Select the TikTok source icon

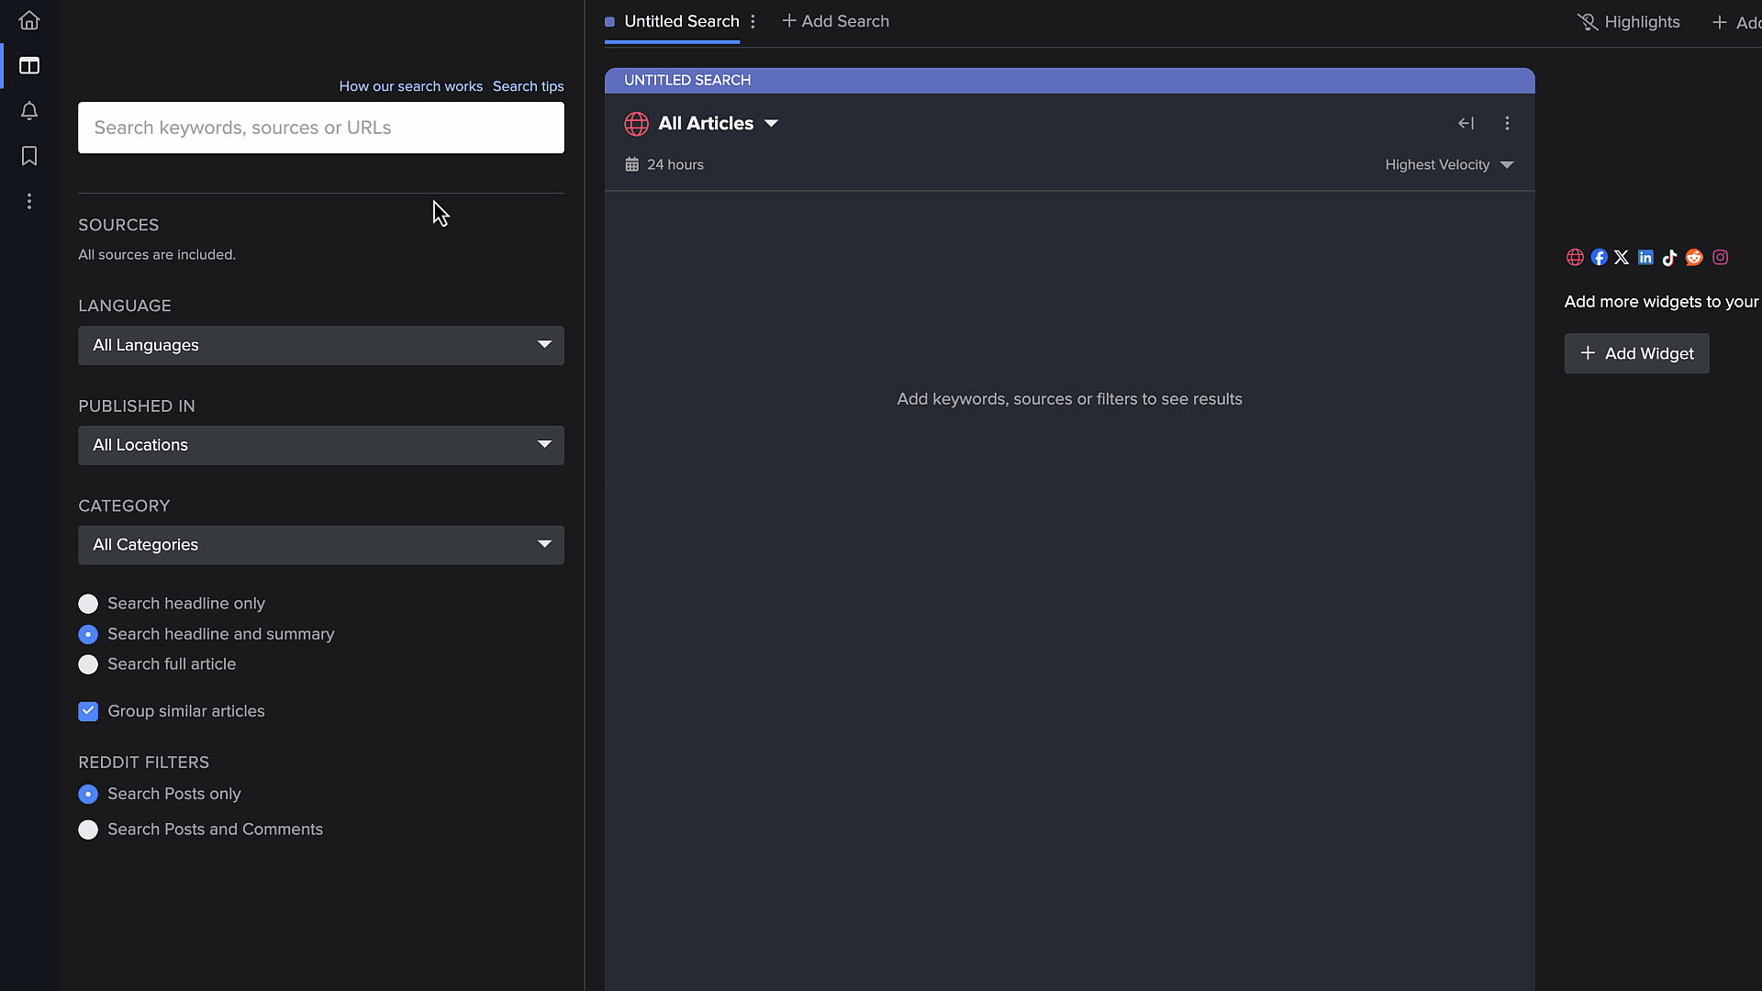(1669, 258)
